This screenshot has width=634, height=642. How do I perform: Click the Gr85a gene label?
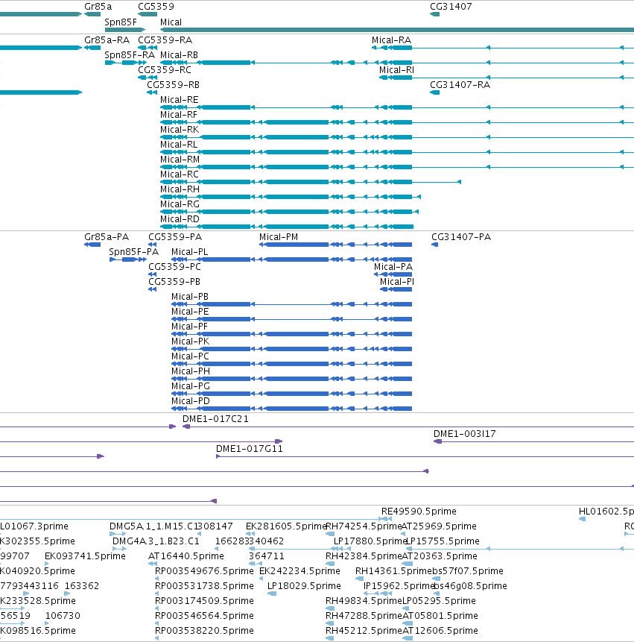tap(98, 7)
